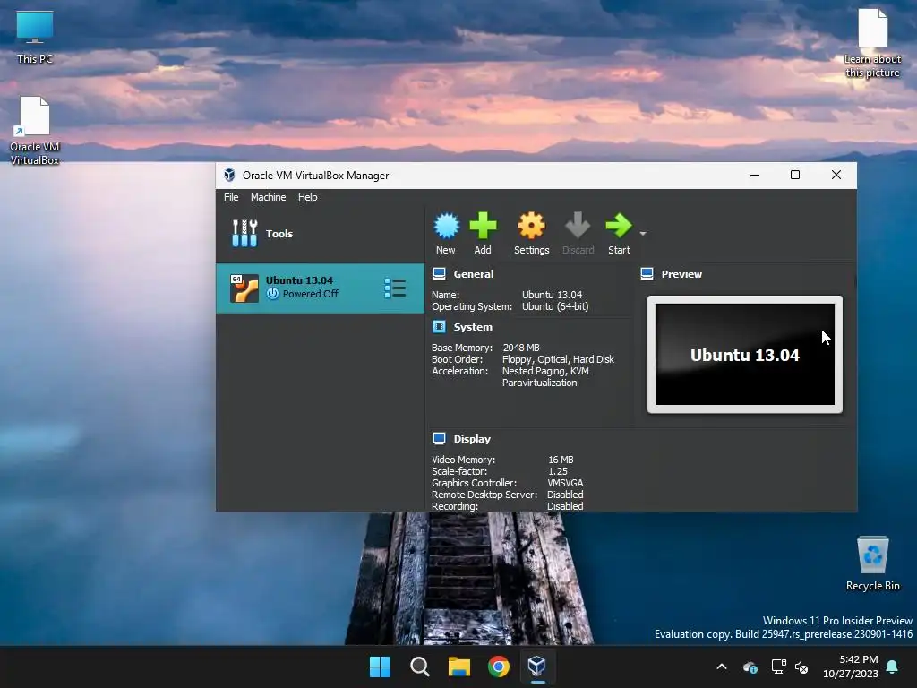Open Settings via the orange gear icon
This screenshot has width=917, height=688.
531,226
